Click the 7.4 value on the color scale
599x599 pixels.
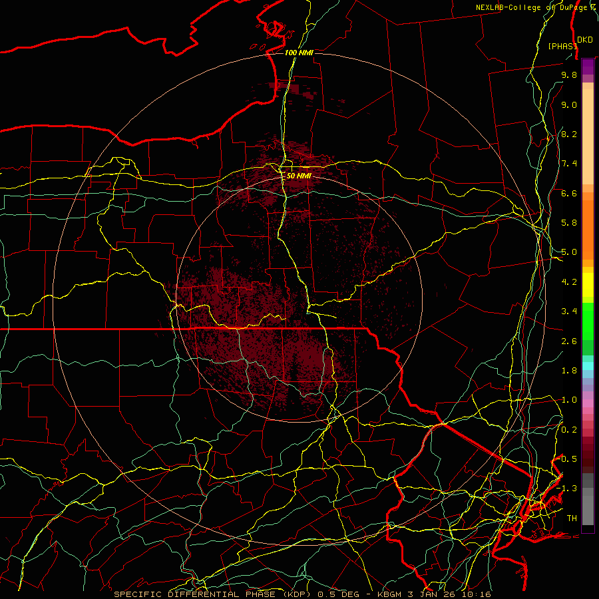pyautogui.click(x=569, y=164)
